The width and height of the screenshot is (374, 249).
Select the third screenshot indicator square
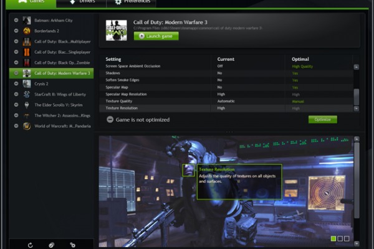(347, 238)
